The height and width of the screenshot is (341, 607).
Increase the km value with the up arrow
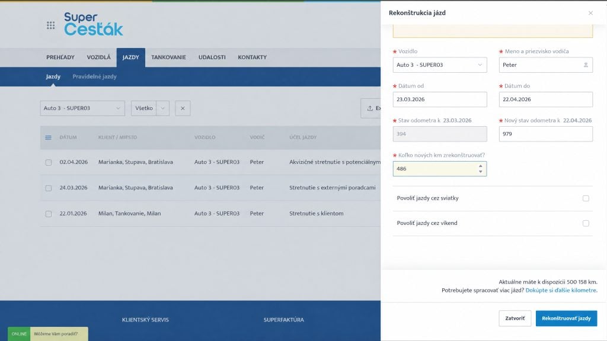pos(480,166)
